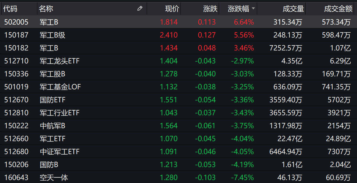
Task: Select 空天一体 at the bottom
Action: pos(54,178)
